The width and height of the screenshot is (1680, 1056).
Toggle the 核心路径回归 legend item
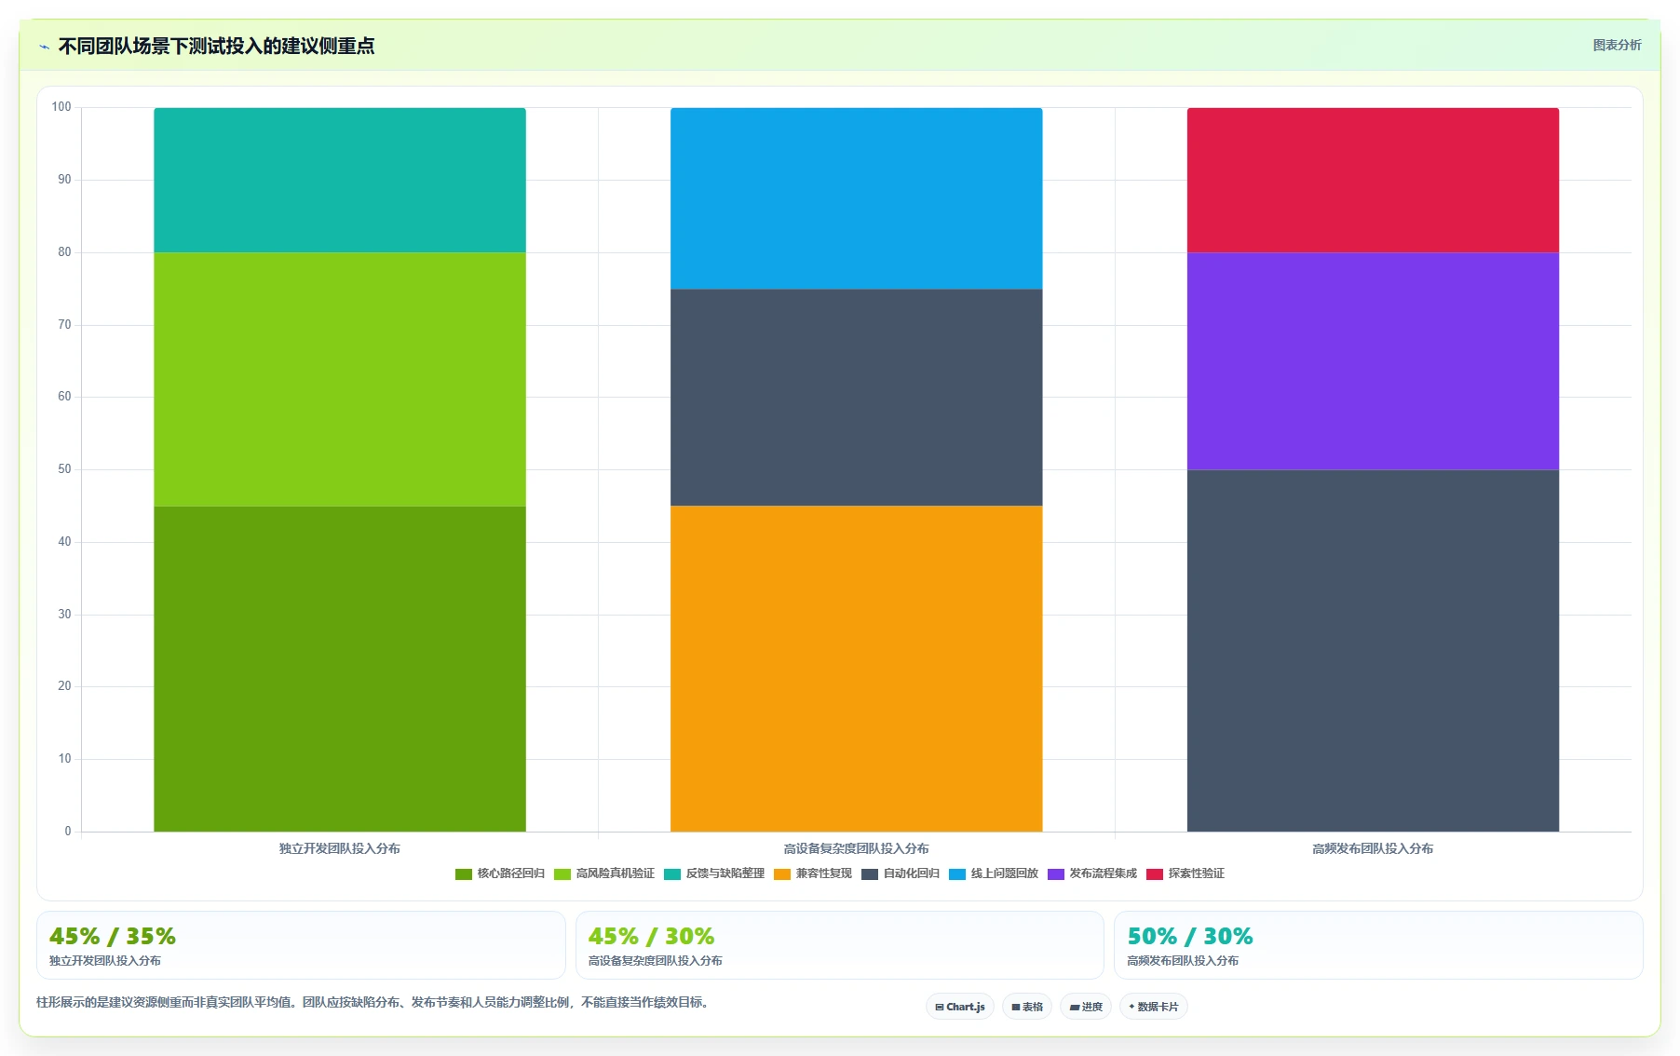[500, 873]
